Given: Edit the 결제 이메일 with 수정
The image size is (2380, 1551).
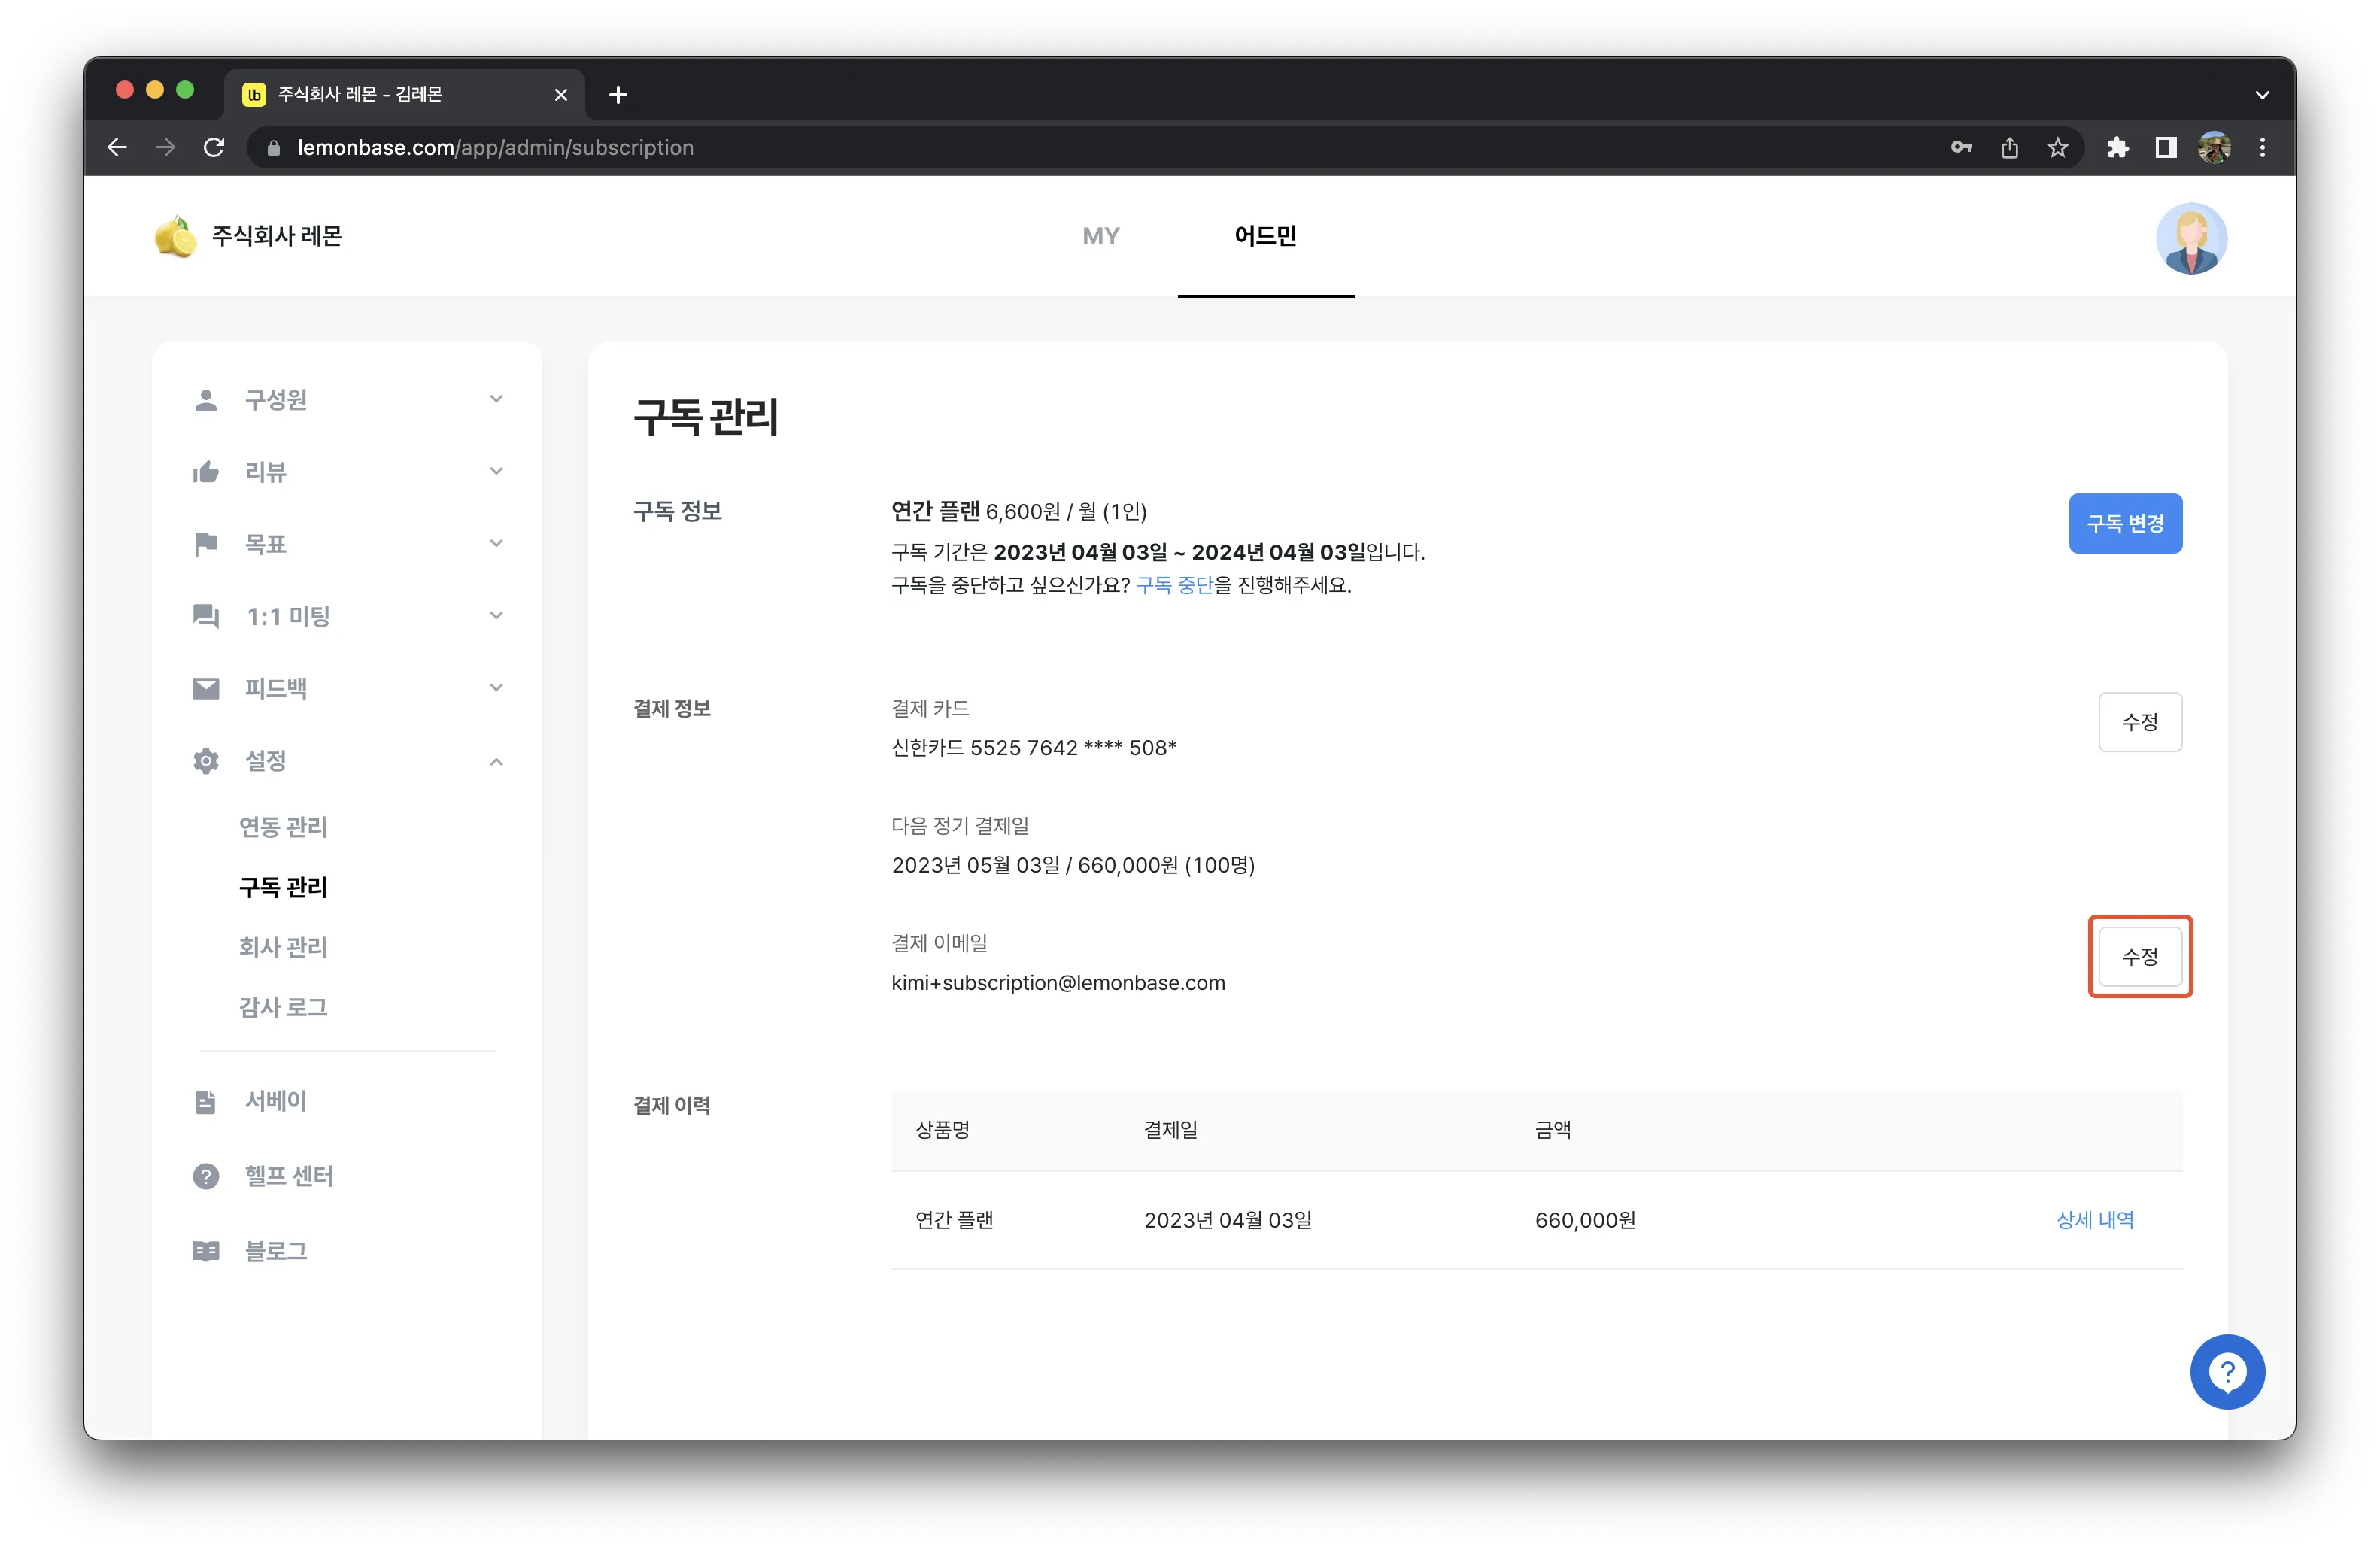Looking at the screenshot, I should [2139, 956].
